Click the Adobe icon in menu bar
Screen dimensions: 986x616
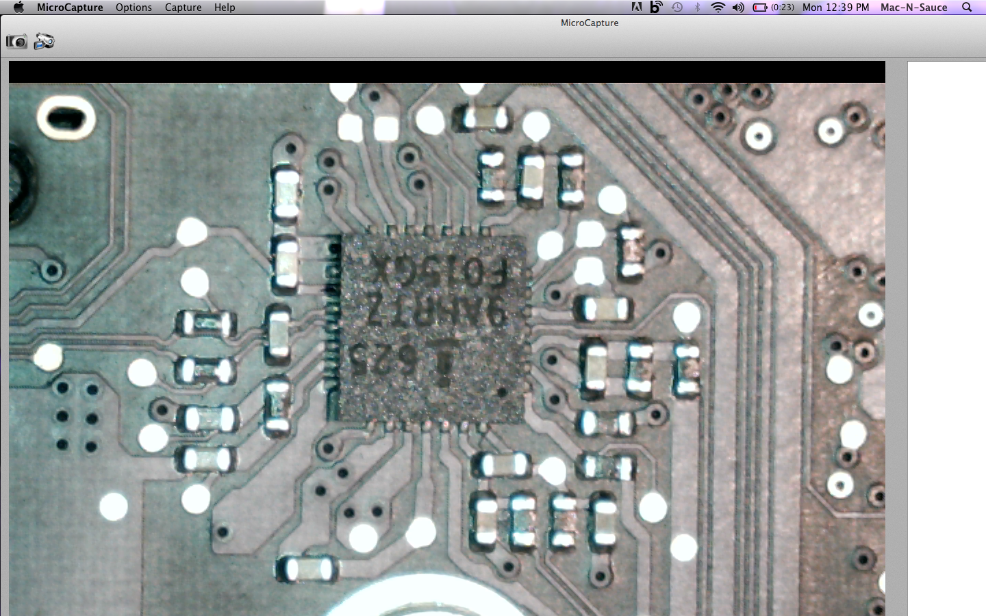point(637,7)
